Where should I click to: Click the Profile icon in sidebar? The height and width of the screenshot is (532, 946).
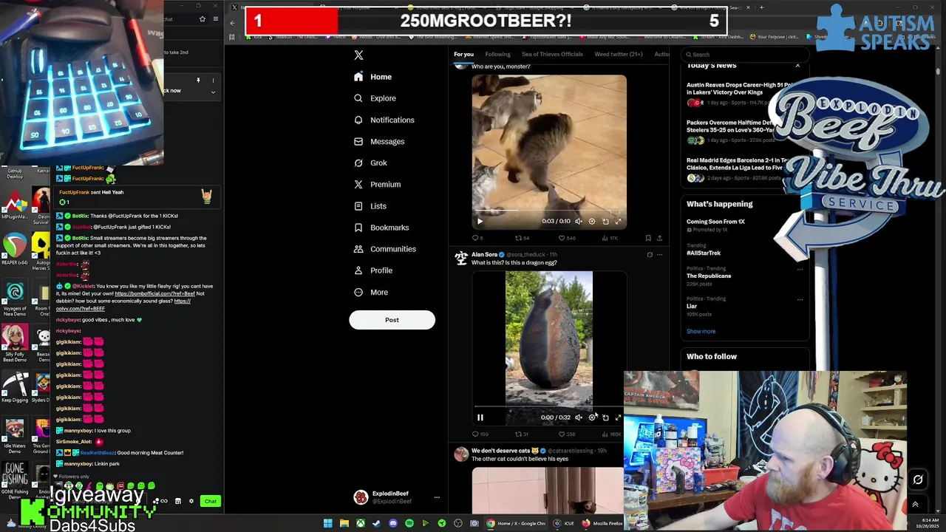[358, 270]
